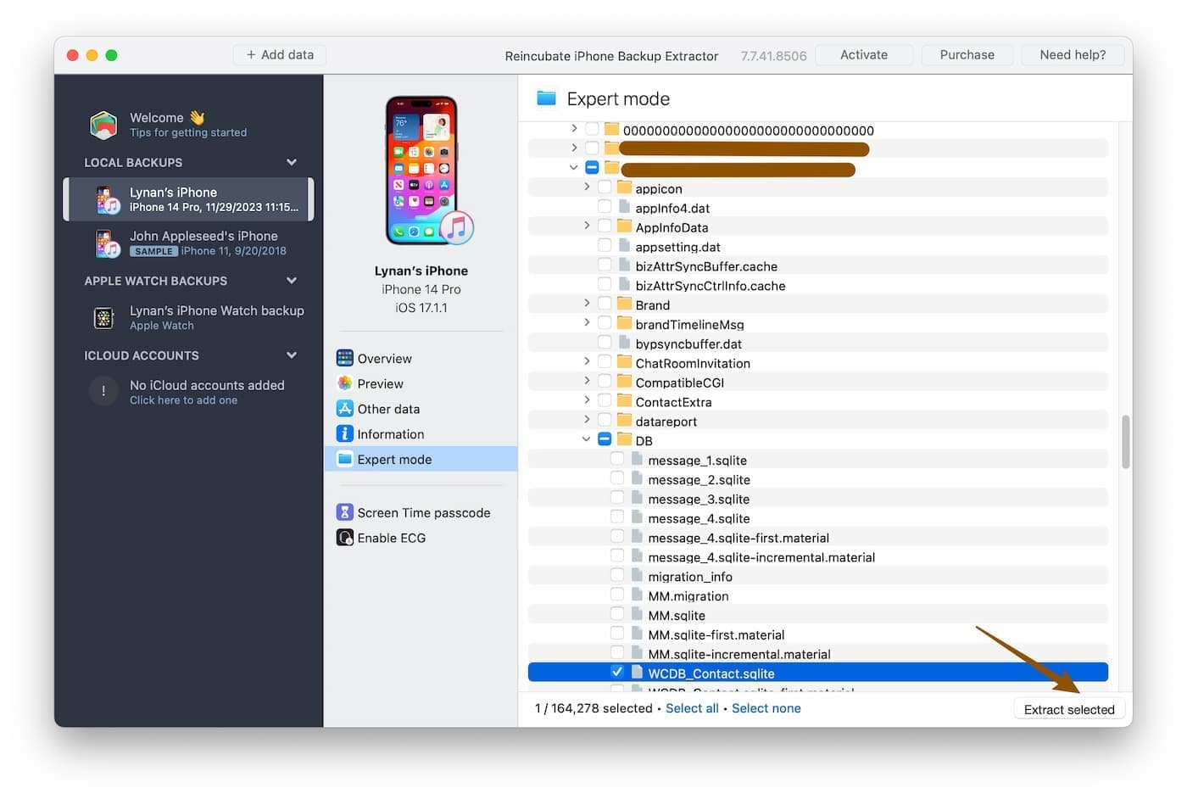Uncheck the WCDB_Contact.sqlite checkbox
1187x799 pixels.
(x=617, y=673)
